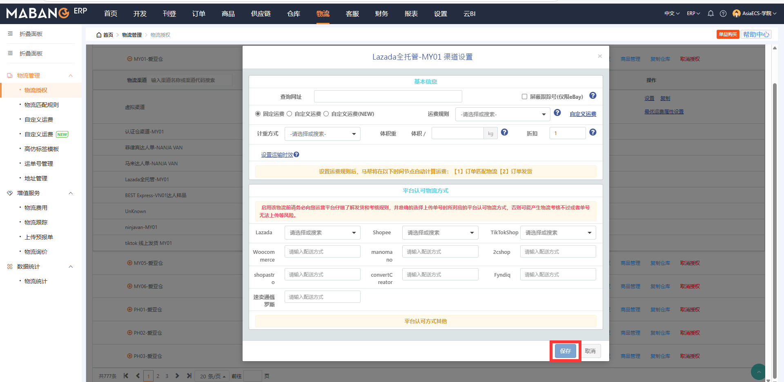Open the 仓库 top menu
Screen dimensions: 784x382
(294, 14)
